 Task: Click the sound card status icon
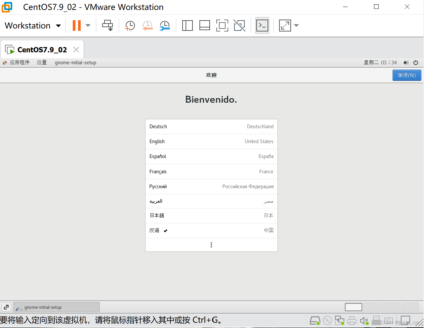pyautogui.click(x=364, y=320)
